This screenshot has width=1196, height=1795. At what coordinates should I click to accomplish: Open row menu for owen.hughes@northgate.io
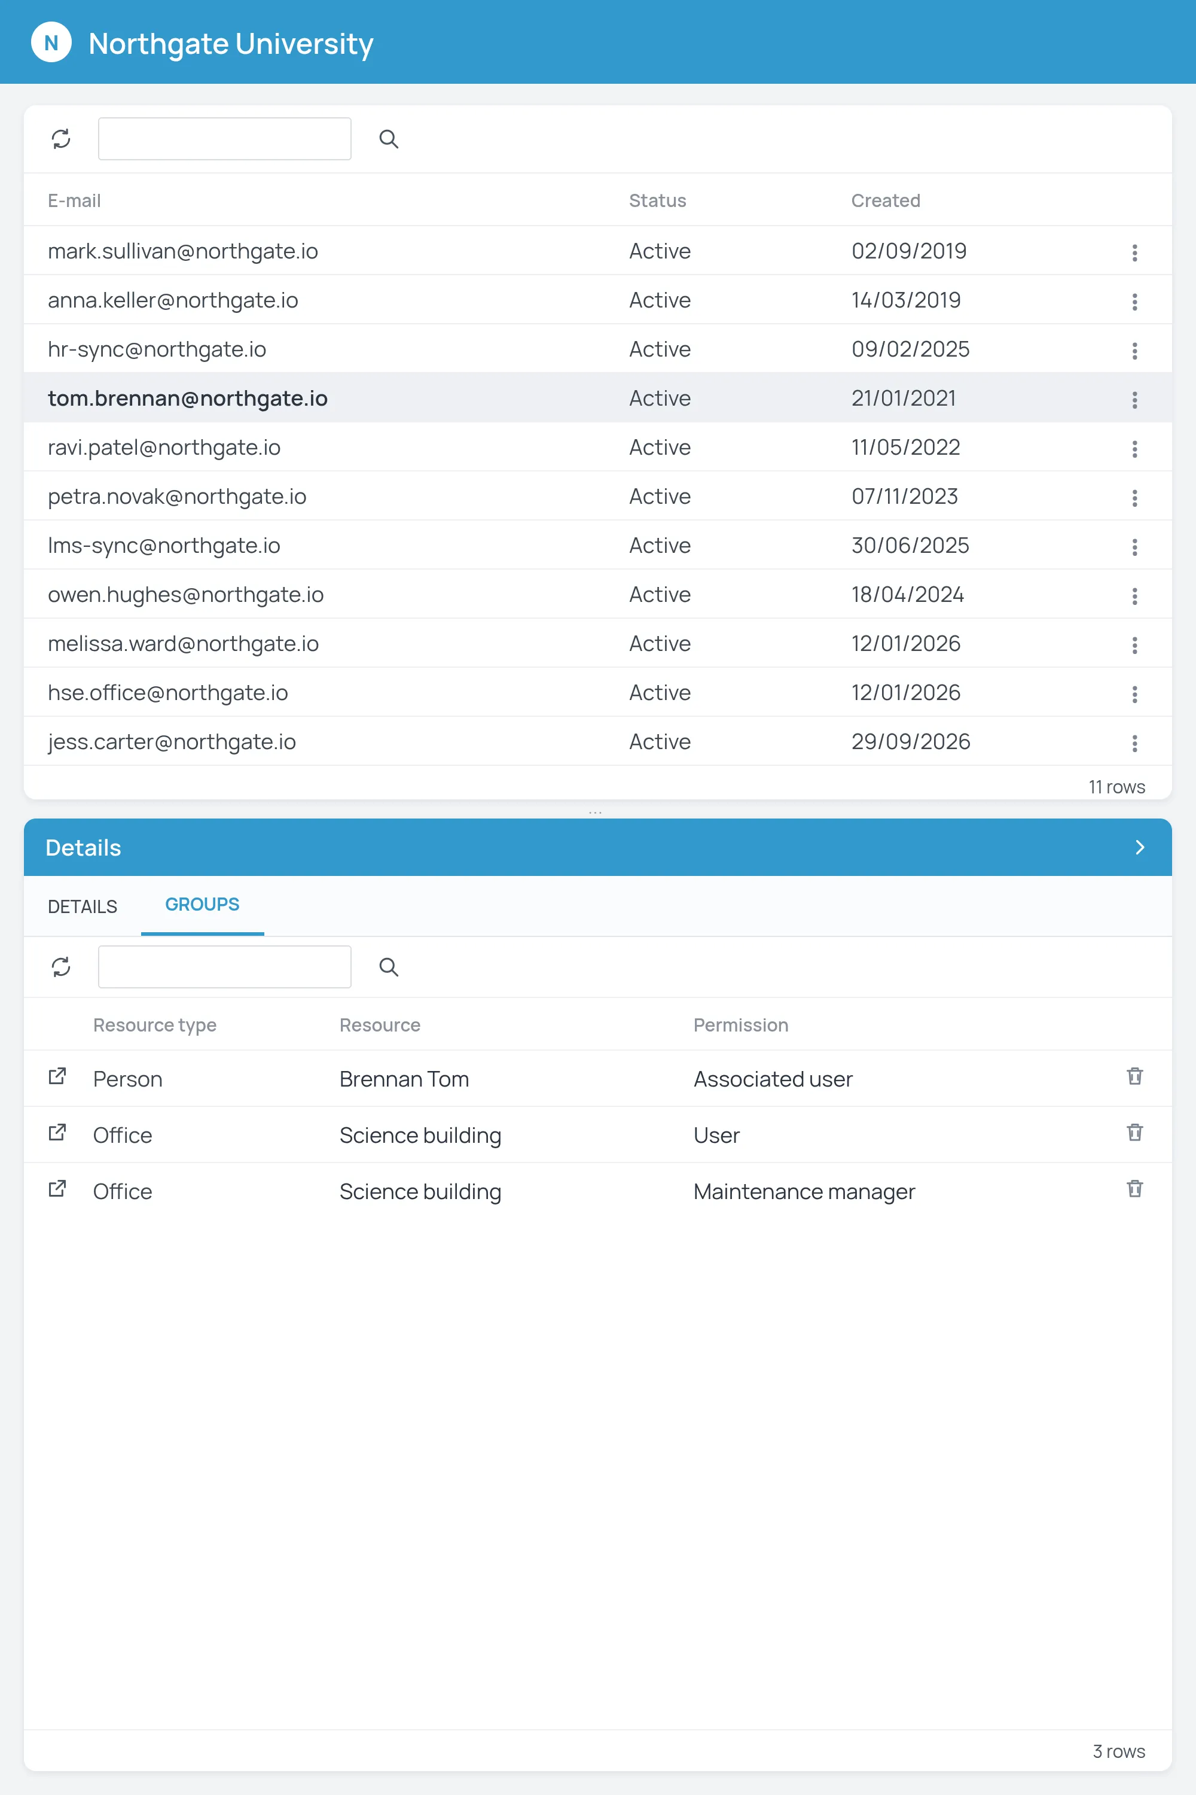pos(1135,596)
